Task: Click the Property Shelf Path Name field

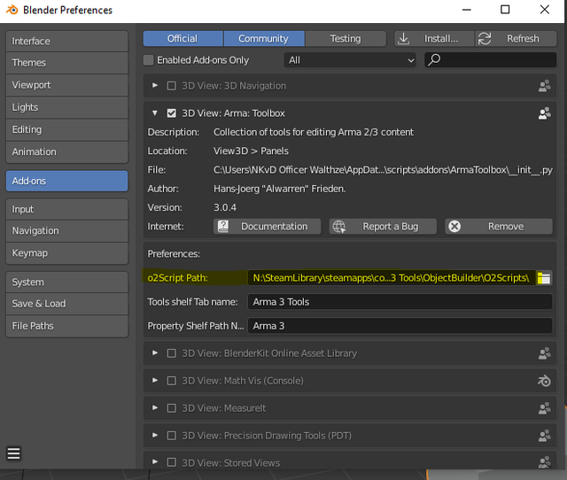Action: point(400,326)
